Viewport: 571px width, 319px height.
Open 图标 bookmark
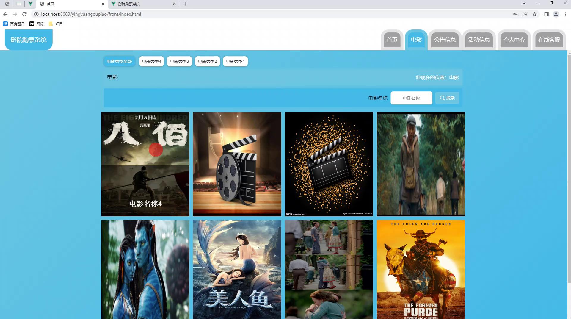tap(36, 24)
